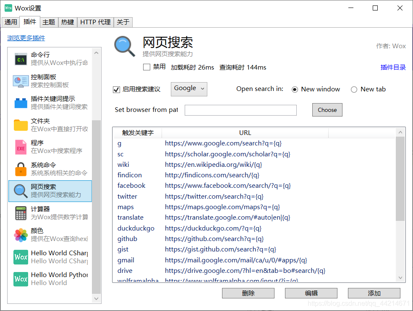Click the large magnifier icon in the plugin header

(x=125, y=47)
